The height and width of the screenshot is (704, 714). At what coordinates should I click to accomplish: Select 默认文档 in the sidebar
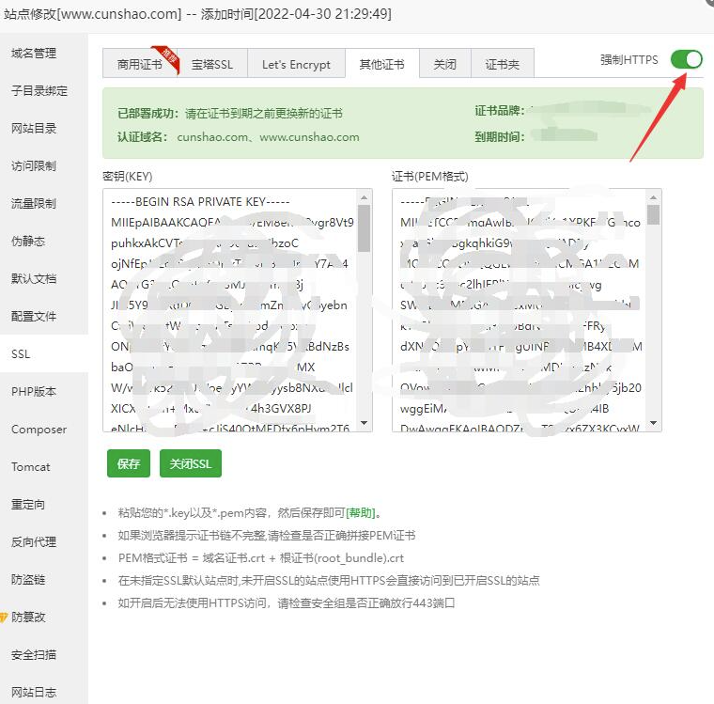[34, 279]
